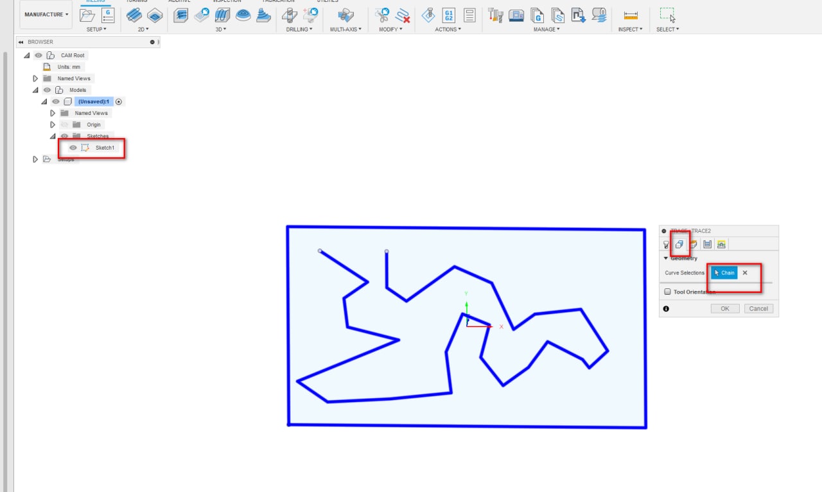Click the roll-shaped icon in Manage
Screen dimensions: 822x492
pos(599,15)
